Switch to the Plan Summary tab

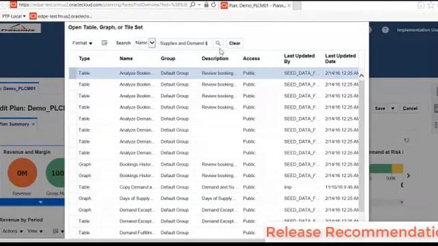[14, 124]
